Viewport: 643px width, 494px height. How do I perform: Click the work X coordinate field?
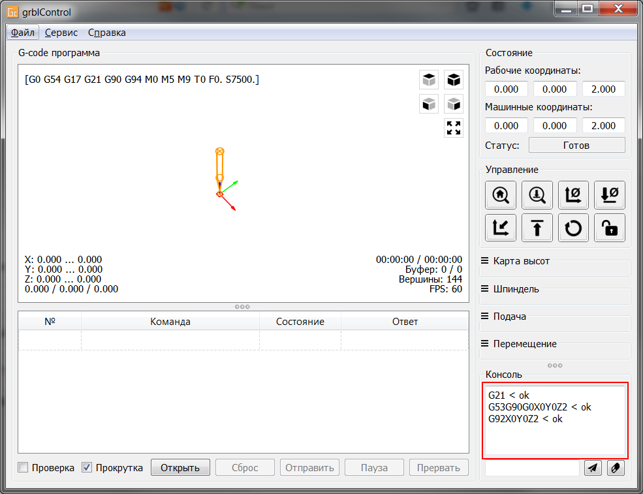506,89
